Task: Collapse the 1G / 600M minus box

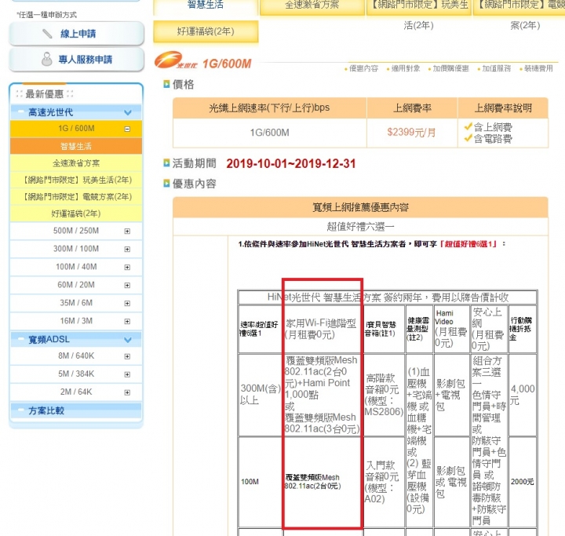Action: (127, 129)
